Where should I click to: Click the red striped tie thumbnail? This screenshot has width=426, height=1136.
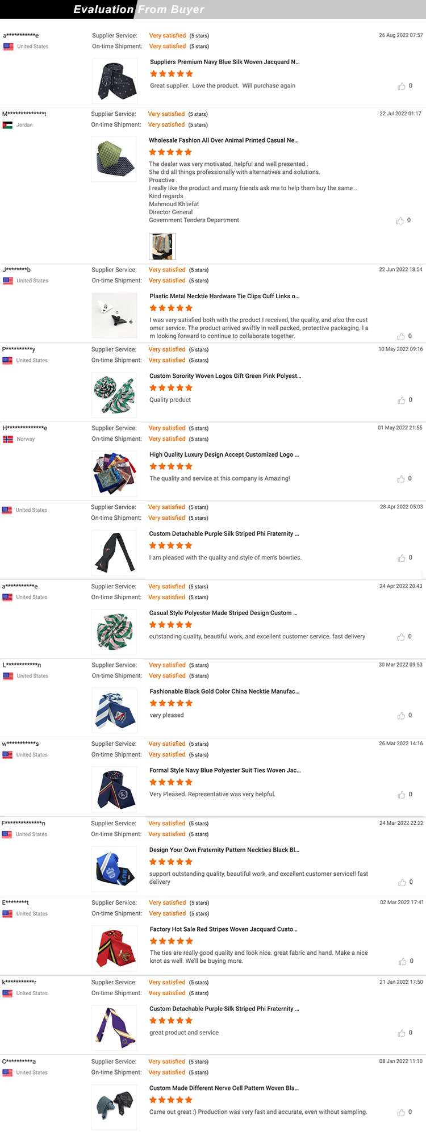(x=115, y=948)
